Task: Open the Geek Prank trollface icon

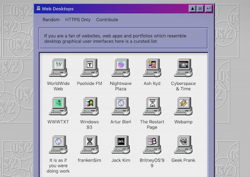Action: click(183, 145)
